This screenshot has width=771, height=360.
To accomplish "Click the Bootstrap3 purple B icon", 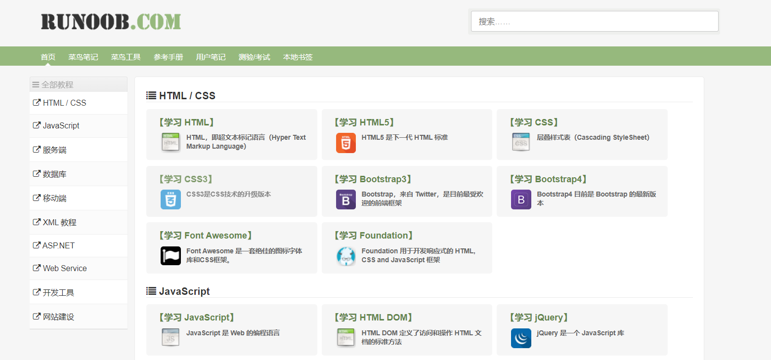I will tap(345, 200).
